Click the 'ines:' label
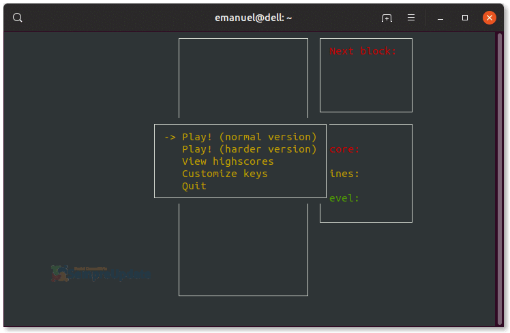Image resolution: width=510 pixels, height=333 pixels. tap(344, 174)
